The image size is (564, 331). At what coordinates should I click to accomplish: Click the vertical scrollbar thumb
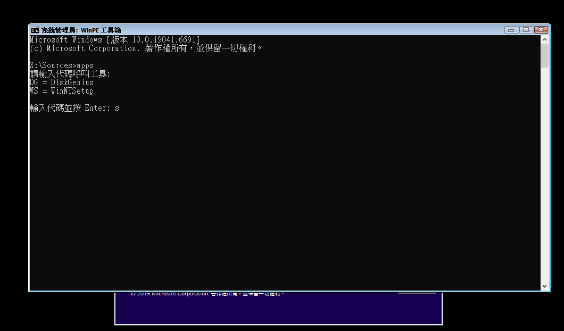(544, 56)
